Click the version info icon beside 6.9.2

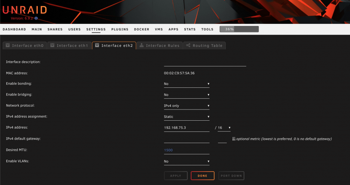coord(36,18)
